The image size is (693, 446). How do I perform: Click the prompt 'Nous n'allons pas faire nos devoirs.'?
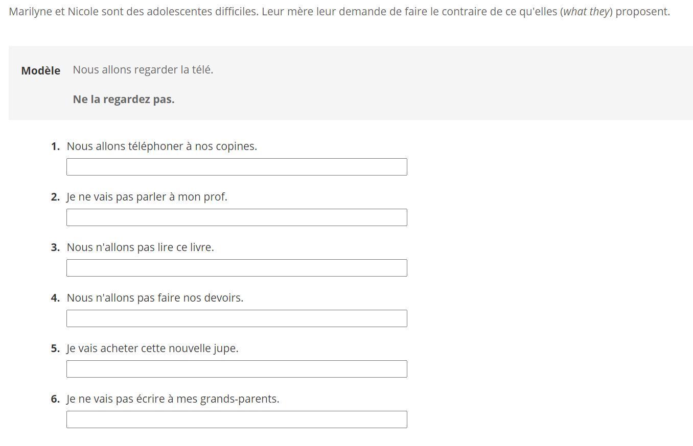tap(155, 298)
